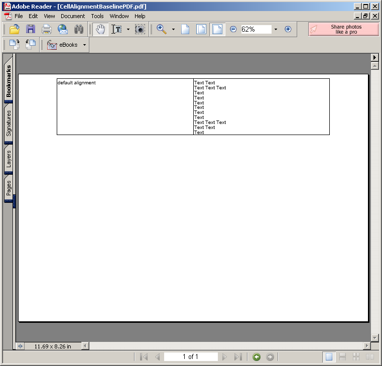Open the File menu
Screen dimensions: 382x366
click(x=19, y=16)
